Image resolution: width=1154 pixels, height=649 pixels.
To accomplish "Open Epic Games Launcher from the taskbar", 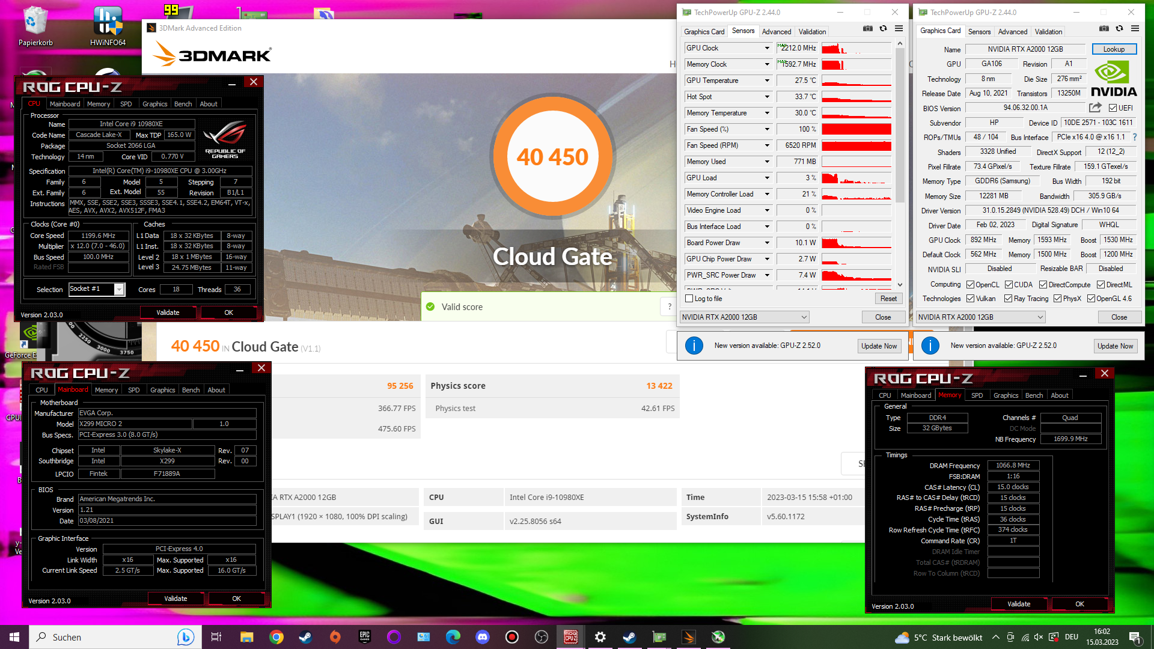I will pos(364,637).
